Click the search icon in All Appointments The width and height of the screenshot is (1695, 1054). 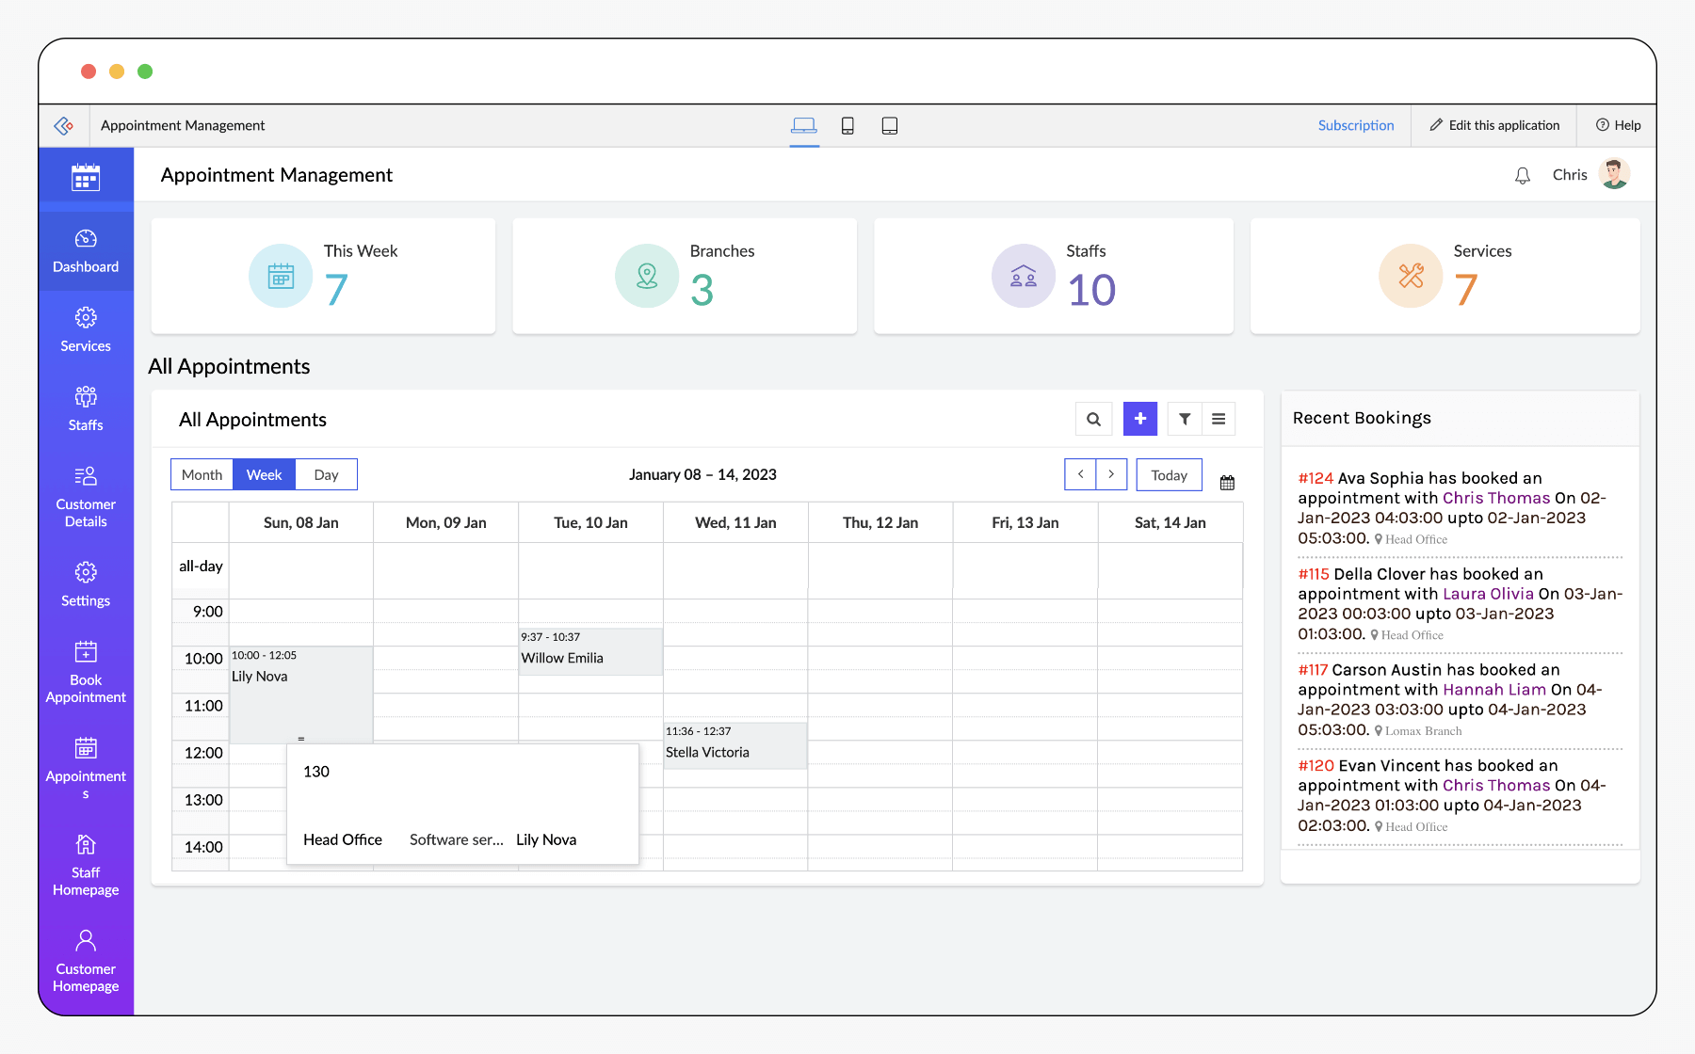(1093, 420)
